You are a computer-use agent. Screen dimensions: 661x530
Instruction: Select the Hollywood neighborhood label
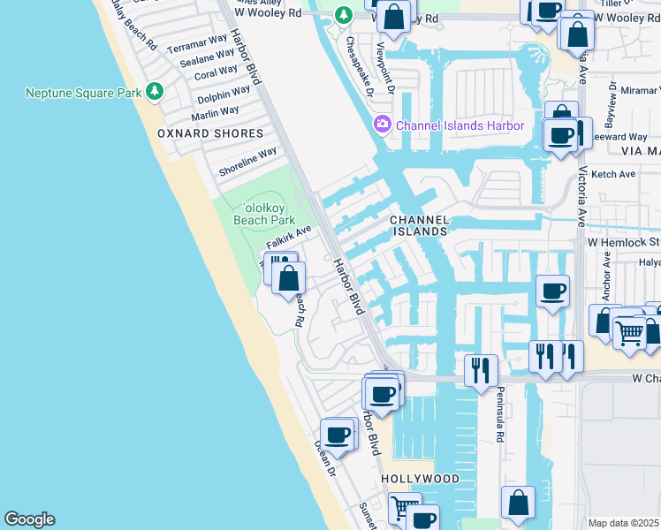pos(421,479)
